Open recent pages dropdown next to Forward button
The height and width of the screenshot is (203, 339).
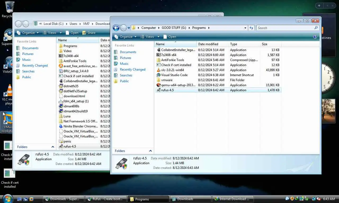coord(129,28)
